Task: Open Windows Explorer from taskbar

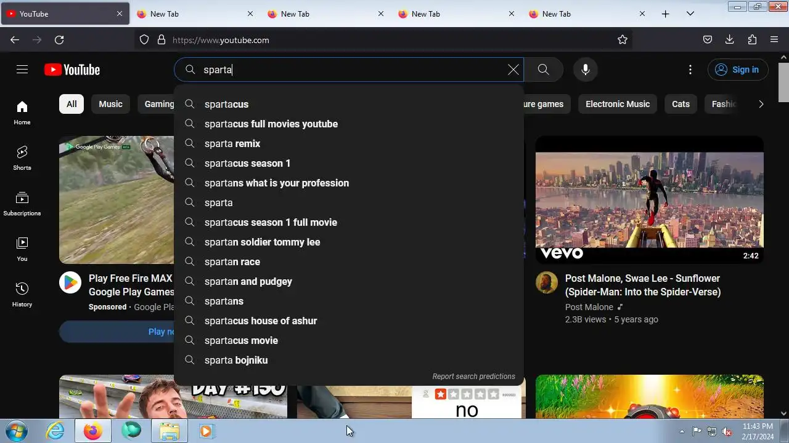Action: coord(169,431)
